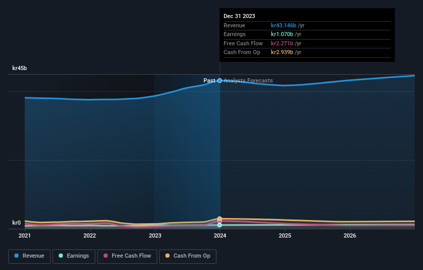The height and width of the screenshot is (270, 423).
Task: Click the kr0 y-axis label
Action: [16, 223]
